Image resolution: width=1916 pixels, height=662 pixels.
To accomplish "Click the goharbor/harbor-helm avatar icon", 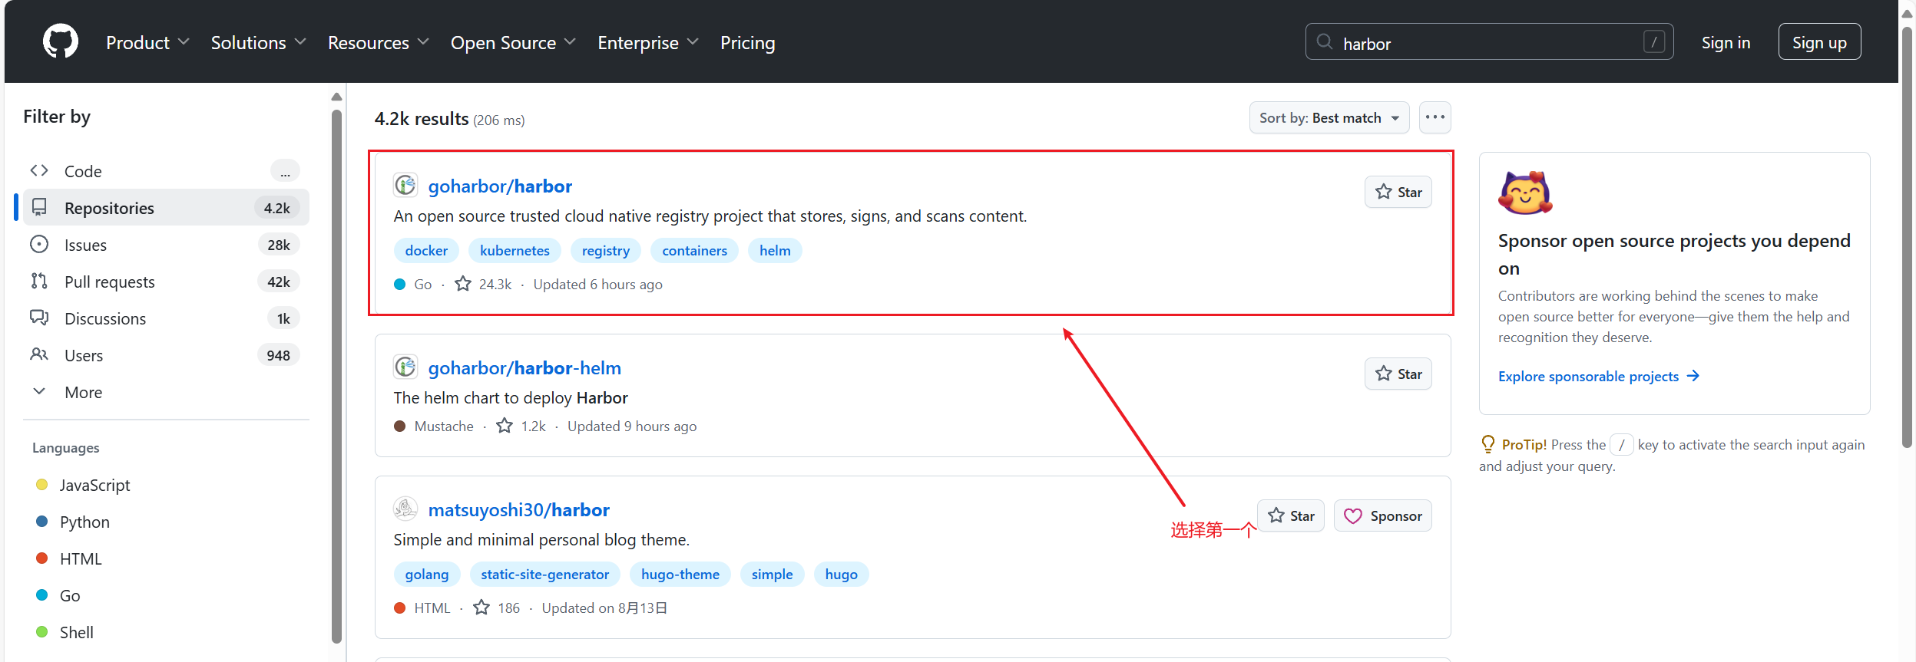I will coord(405,367).
